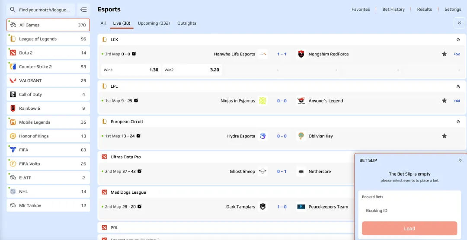Select Win1 odds 1.30

[x=131, y=70]
